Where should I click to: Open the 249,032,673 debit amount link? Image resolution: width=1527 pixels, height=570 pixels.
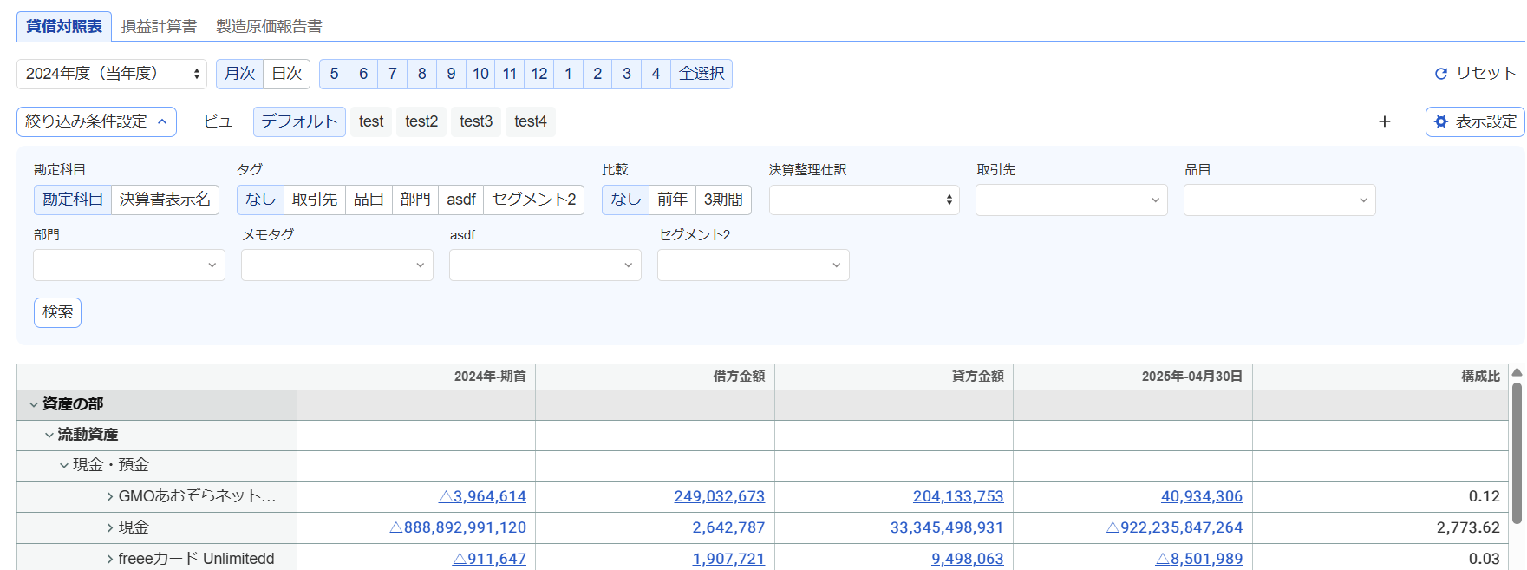pyautogui.click(x=720, y=496)
